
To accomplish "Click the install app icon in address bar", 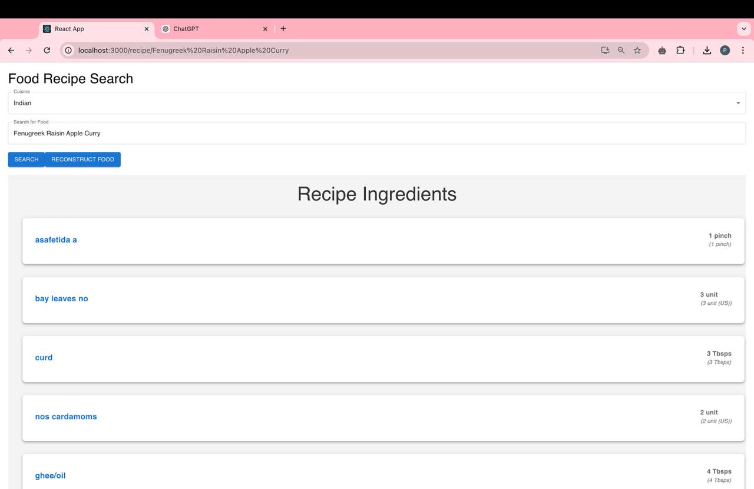I will tap(605, 51).
